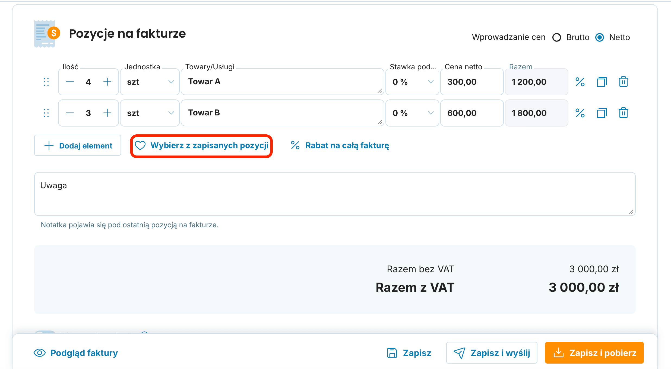This screenshot has height=369, width=671.
Task: Click the discount percent icon for Towar B
Action: [x=580, y=113]
